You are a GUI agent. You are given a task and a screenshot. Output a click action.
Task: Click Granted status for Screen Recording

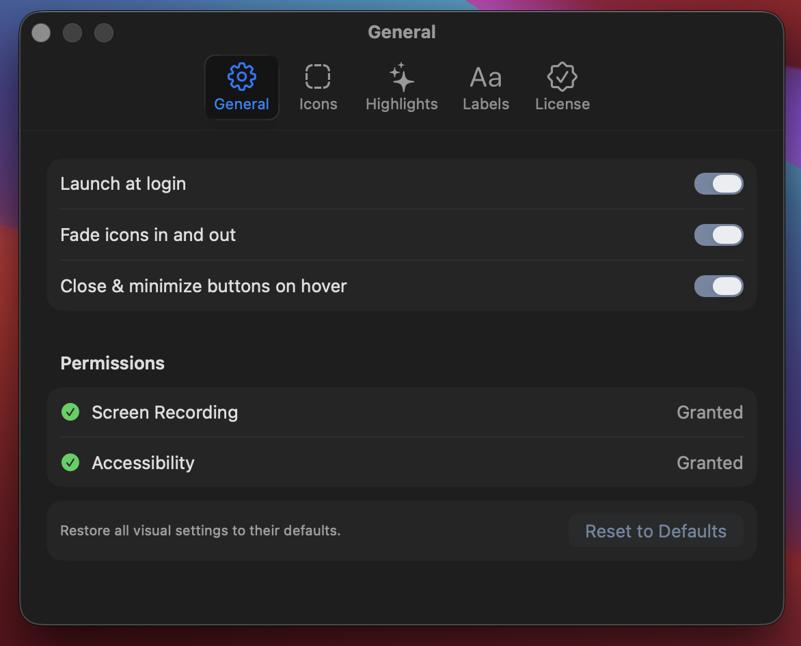pyautogui.click(x=709, y=412)
